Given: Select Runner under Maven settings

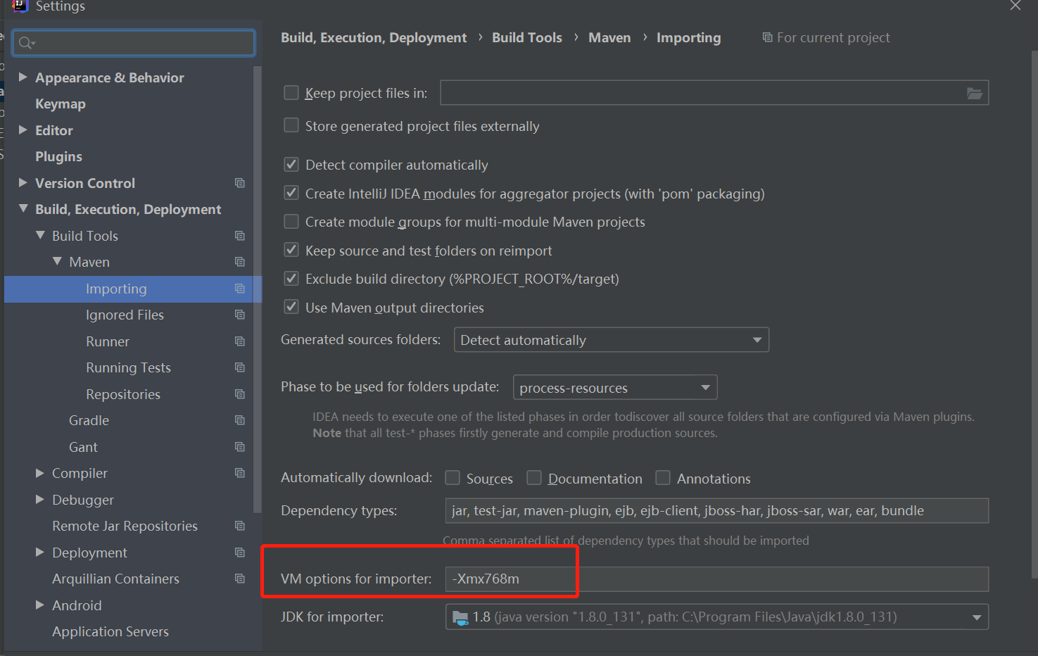Looking at the screenshot, I should (108, 341).
